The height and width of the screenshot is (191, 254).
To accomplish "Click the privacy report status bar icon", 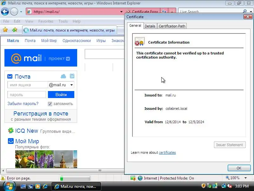I will tap(133, 178).
